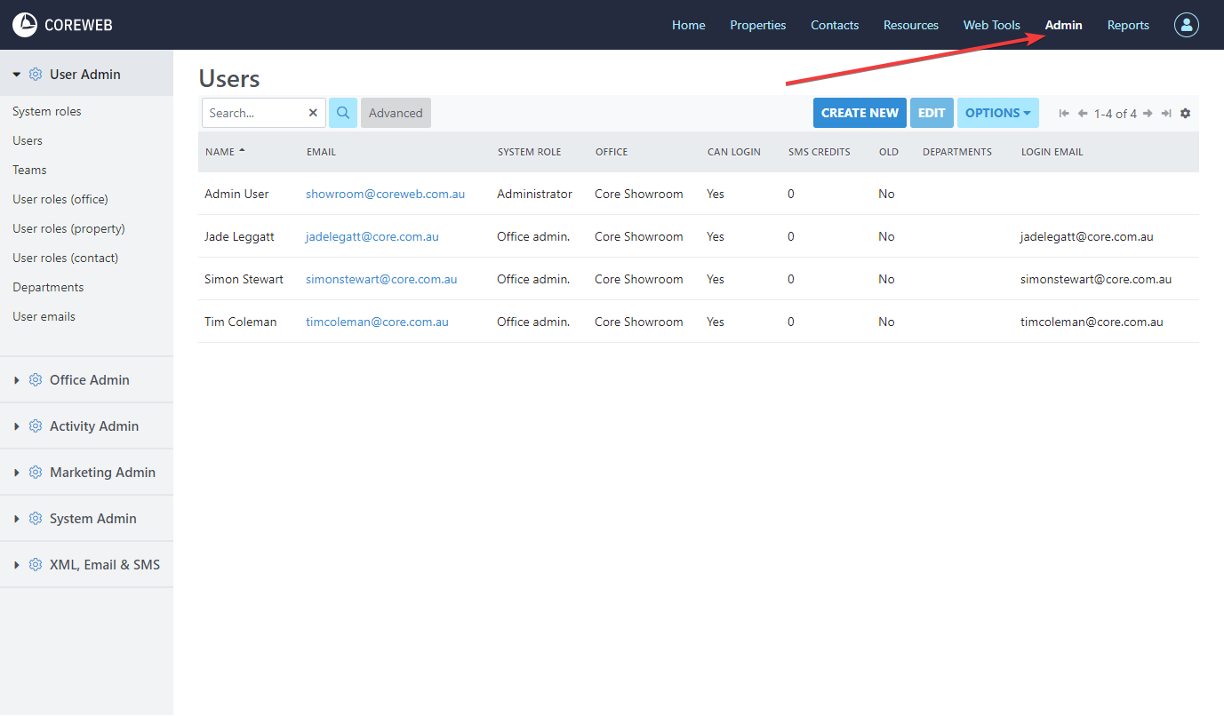Click the Create New button
This screenshot has width=1224, height=716.
coord(860,113)
